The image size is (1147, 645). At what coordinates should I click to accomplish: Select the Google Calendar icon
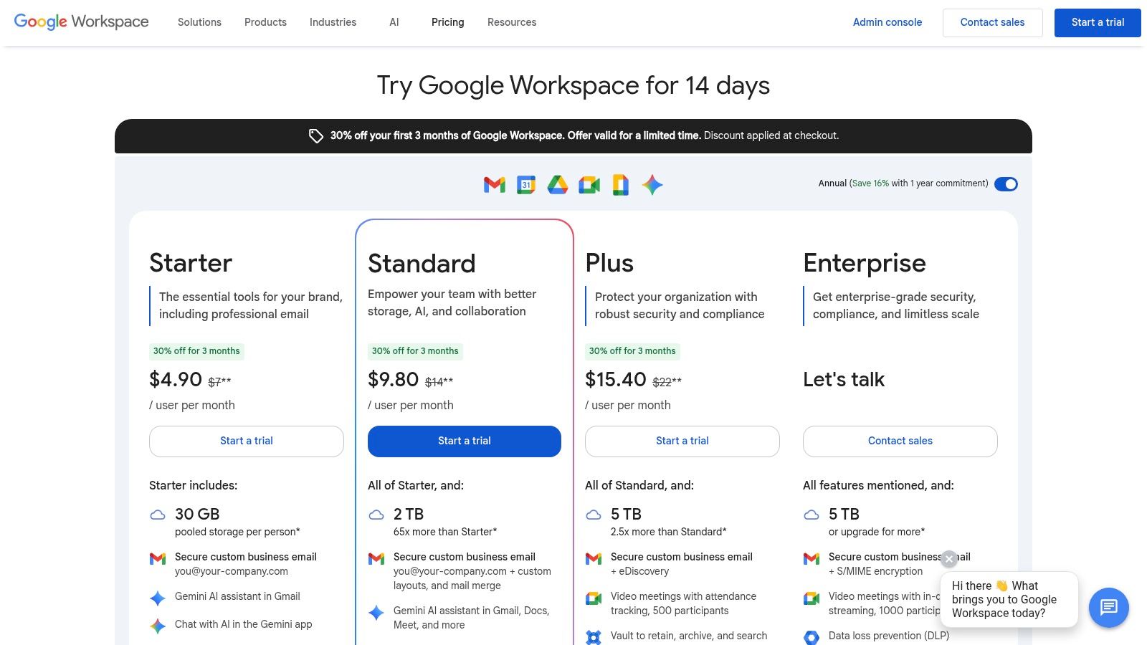(x=525, y=184)
